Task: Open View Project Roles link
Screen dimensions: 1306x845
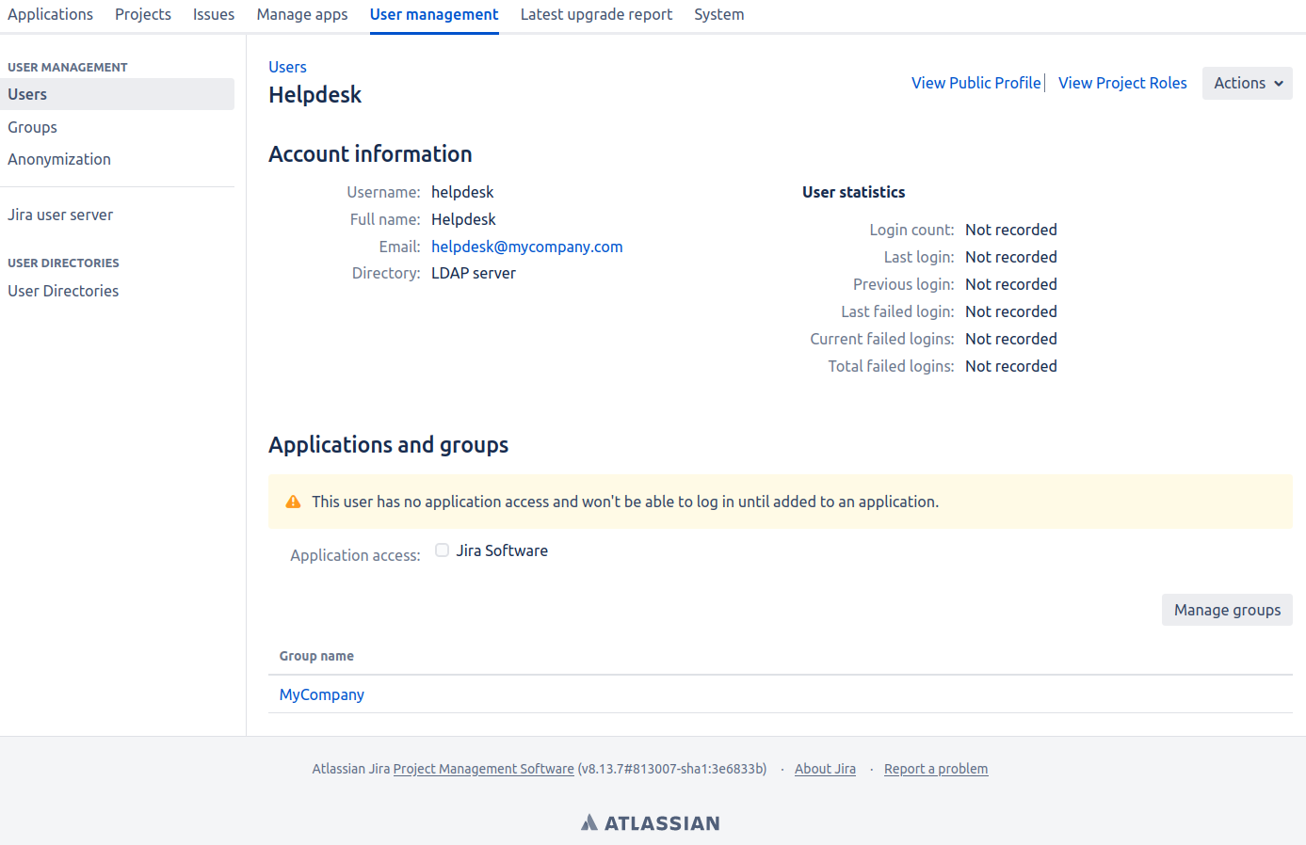Action: point(1122,83)
